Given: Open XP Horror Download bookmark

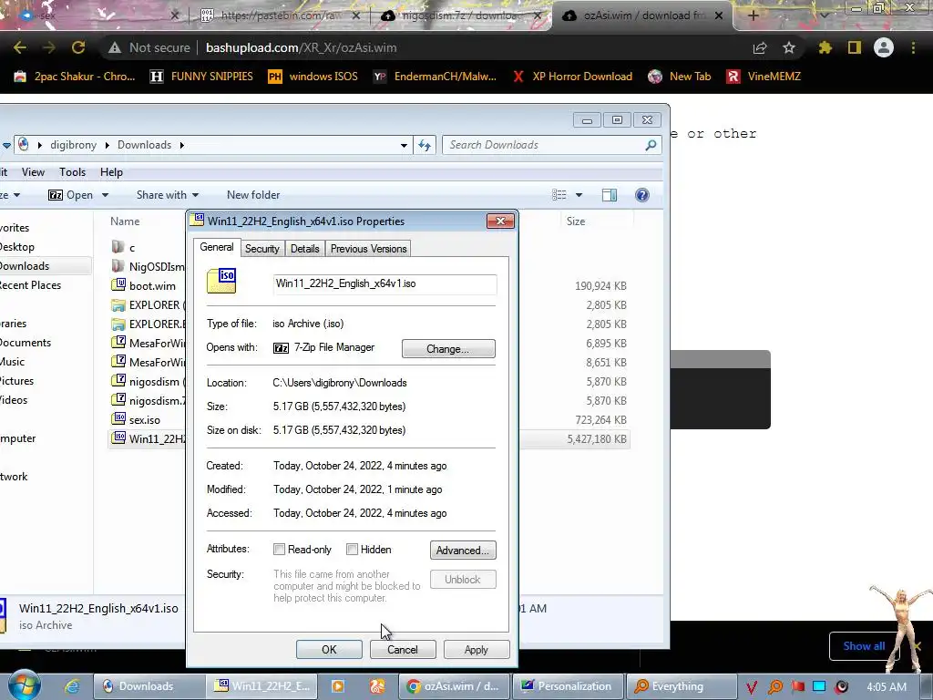Looking at the screenshot, I should pyautogui.click(x=572, y=77).
